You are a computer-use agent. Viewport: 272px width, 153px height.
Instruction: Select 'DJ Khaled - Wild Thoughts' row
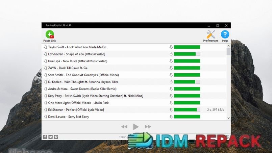click(x=134, y=82)
